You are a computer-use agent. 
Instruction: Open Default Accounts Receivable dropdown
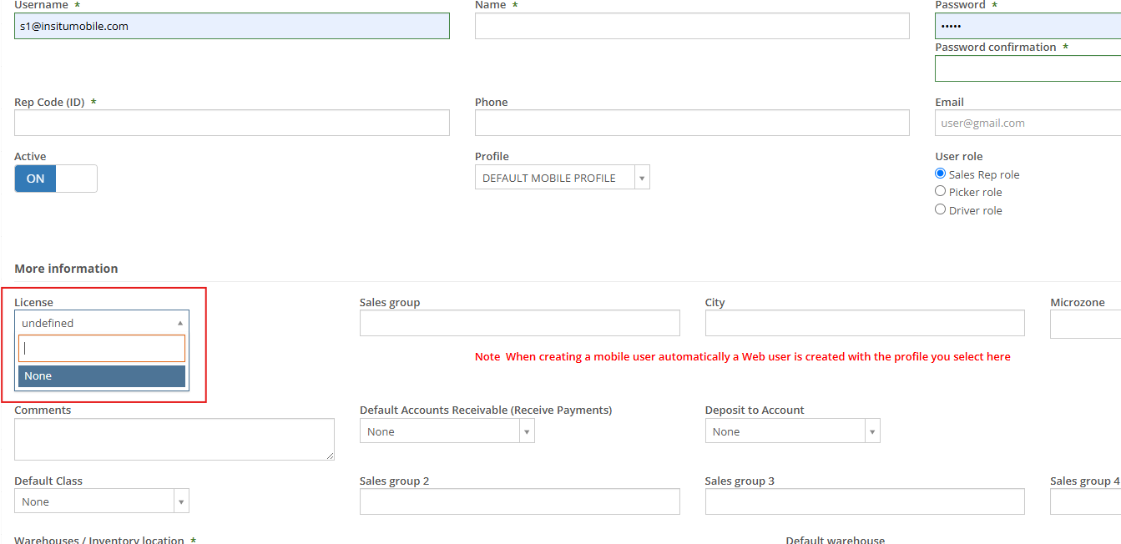pyautogui.click(x=447, y=431)
